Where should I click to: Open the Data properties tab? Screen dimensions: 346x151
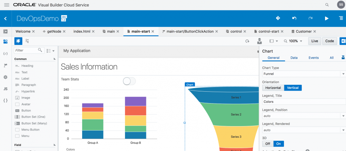(x=294, y=58)
